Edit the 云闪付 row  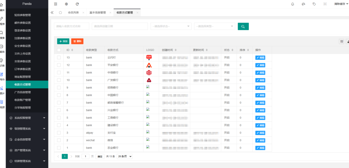coord(260,58)
